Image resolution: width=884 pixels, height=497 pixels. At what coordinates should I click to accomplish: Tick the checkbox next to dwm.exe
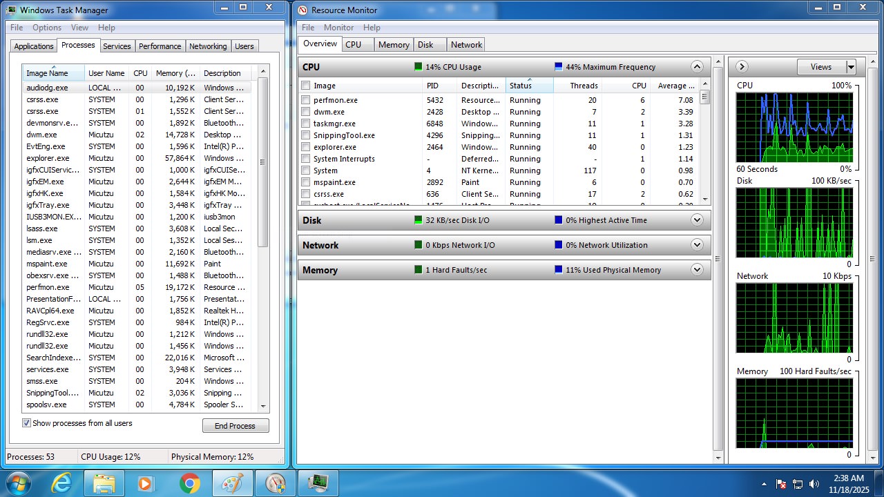point(306,112)
